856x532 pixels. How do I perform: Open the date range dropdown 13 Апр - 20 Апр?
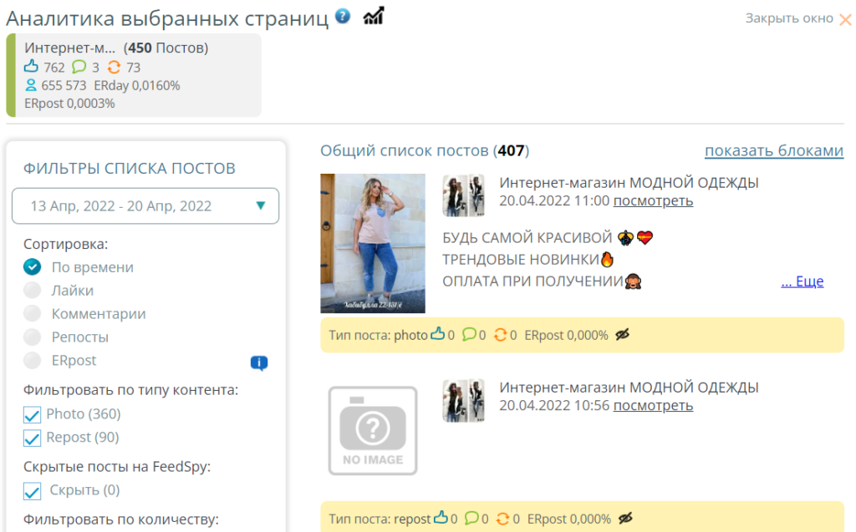point(145,205)
